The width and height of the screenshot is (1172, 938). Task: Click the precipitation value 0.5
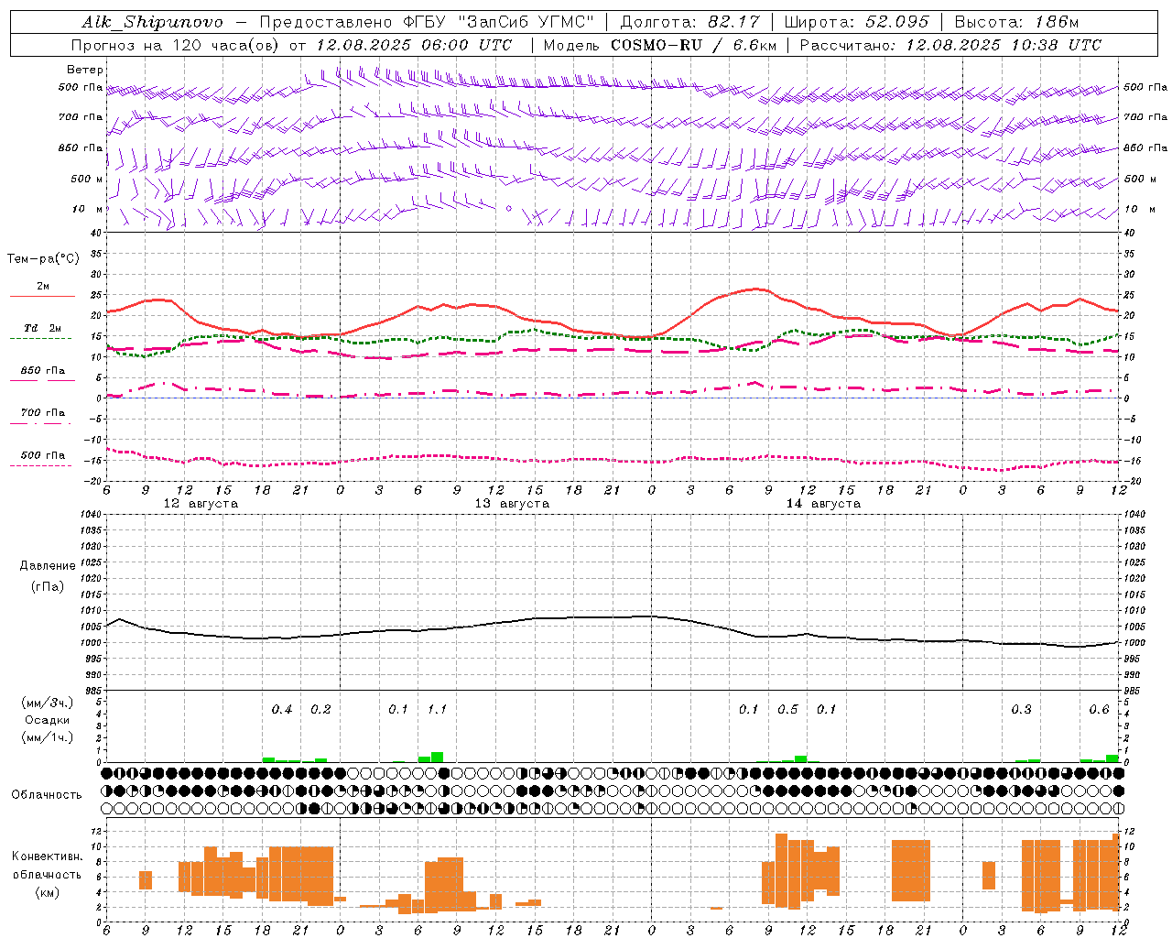pyautogui.click(x=787, y=709)
